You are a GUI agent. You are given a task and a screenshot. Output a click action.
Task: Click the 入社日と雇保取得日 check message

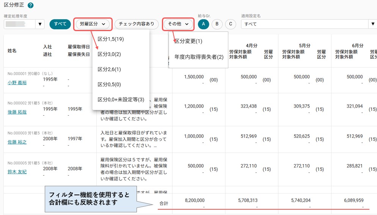(x=134, y=139)
